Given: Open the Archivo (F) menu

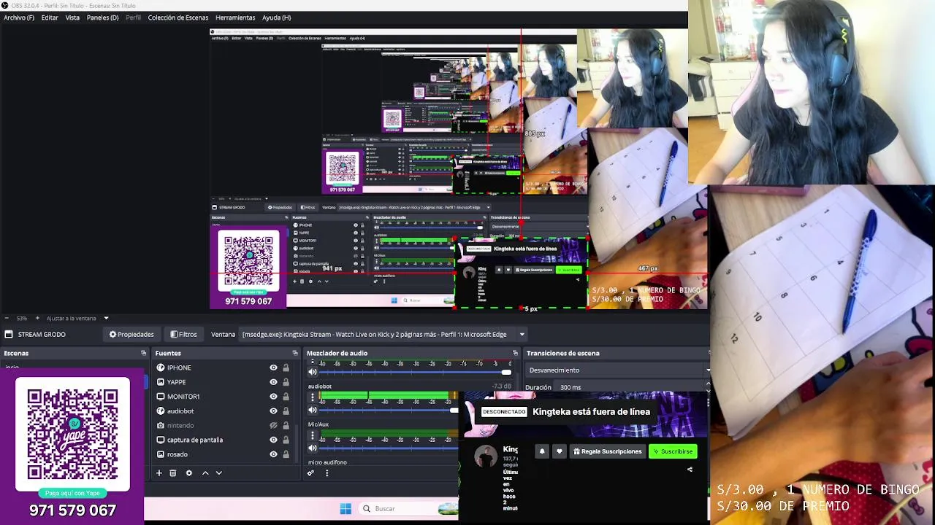Looking at the screenshot, I should 19,17.
